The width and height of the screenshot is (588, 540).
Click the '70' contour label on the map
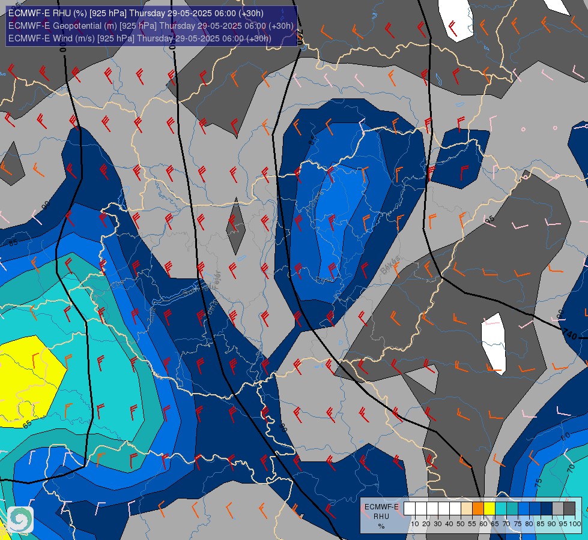click(x=571, y=467)
